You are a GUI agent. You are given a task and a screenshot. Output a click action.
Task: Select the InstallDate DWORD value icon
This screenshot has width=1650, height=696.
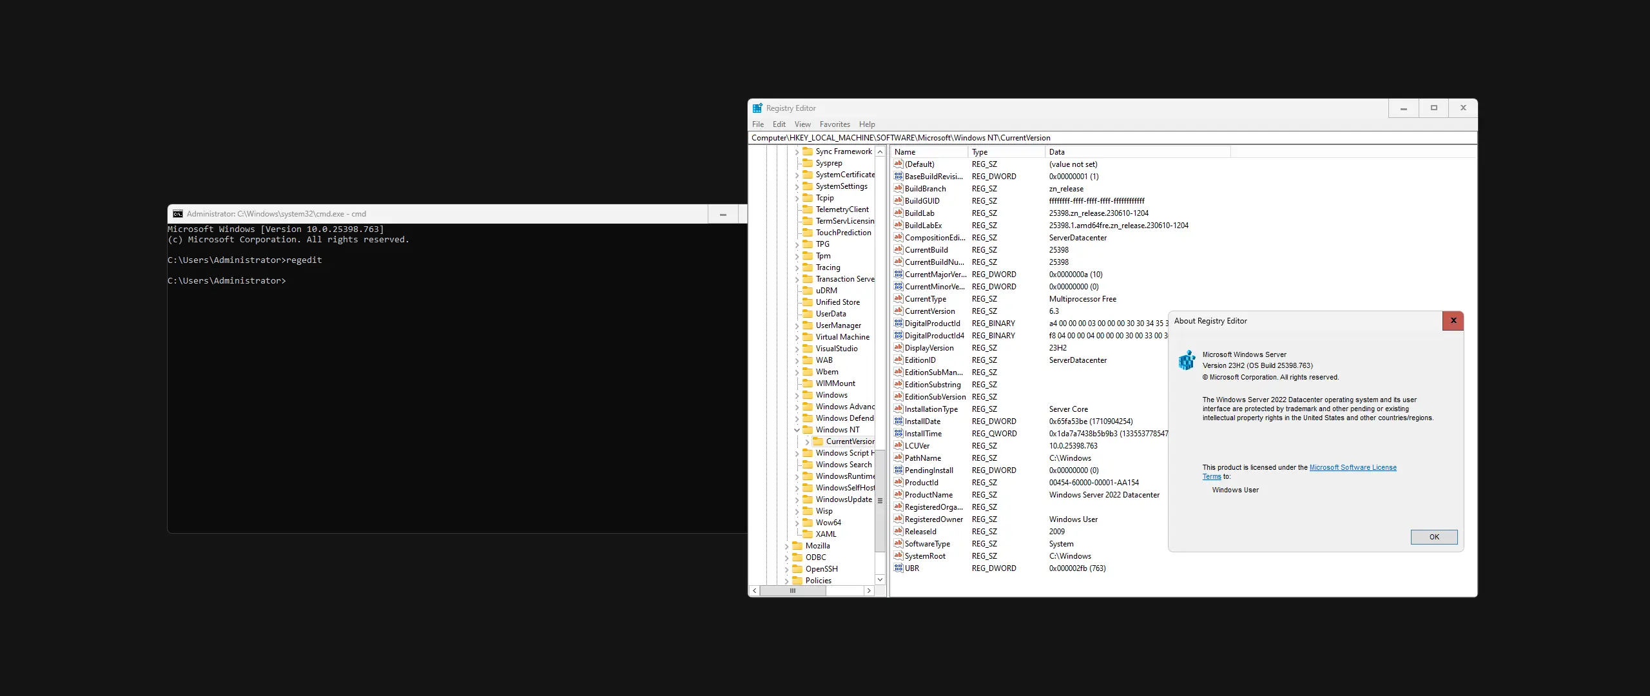point(898,421)
